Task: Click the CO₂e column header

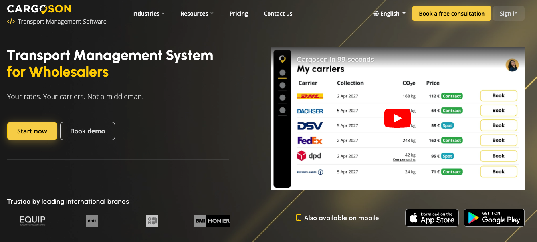Action: pos(409,83)
